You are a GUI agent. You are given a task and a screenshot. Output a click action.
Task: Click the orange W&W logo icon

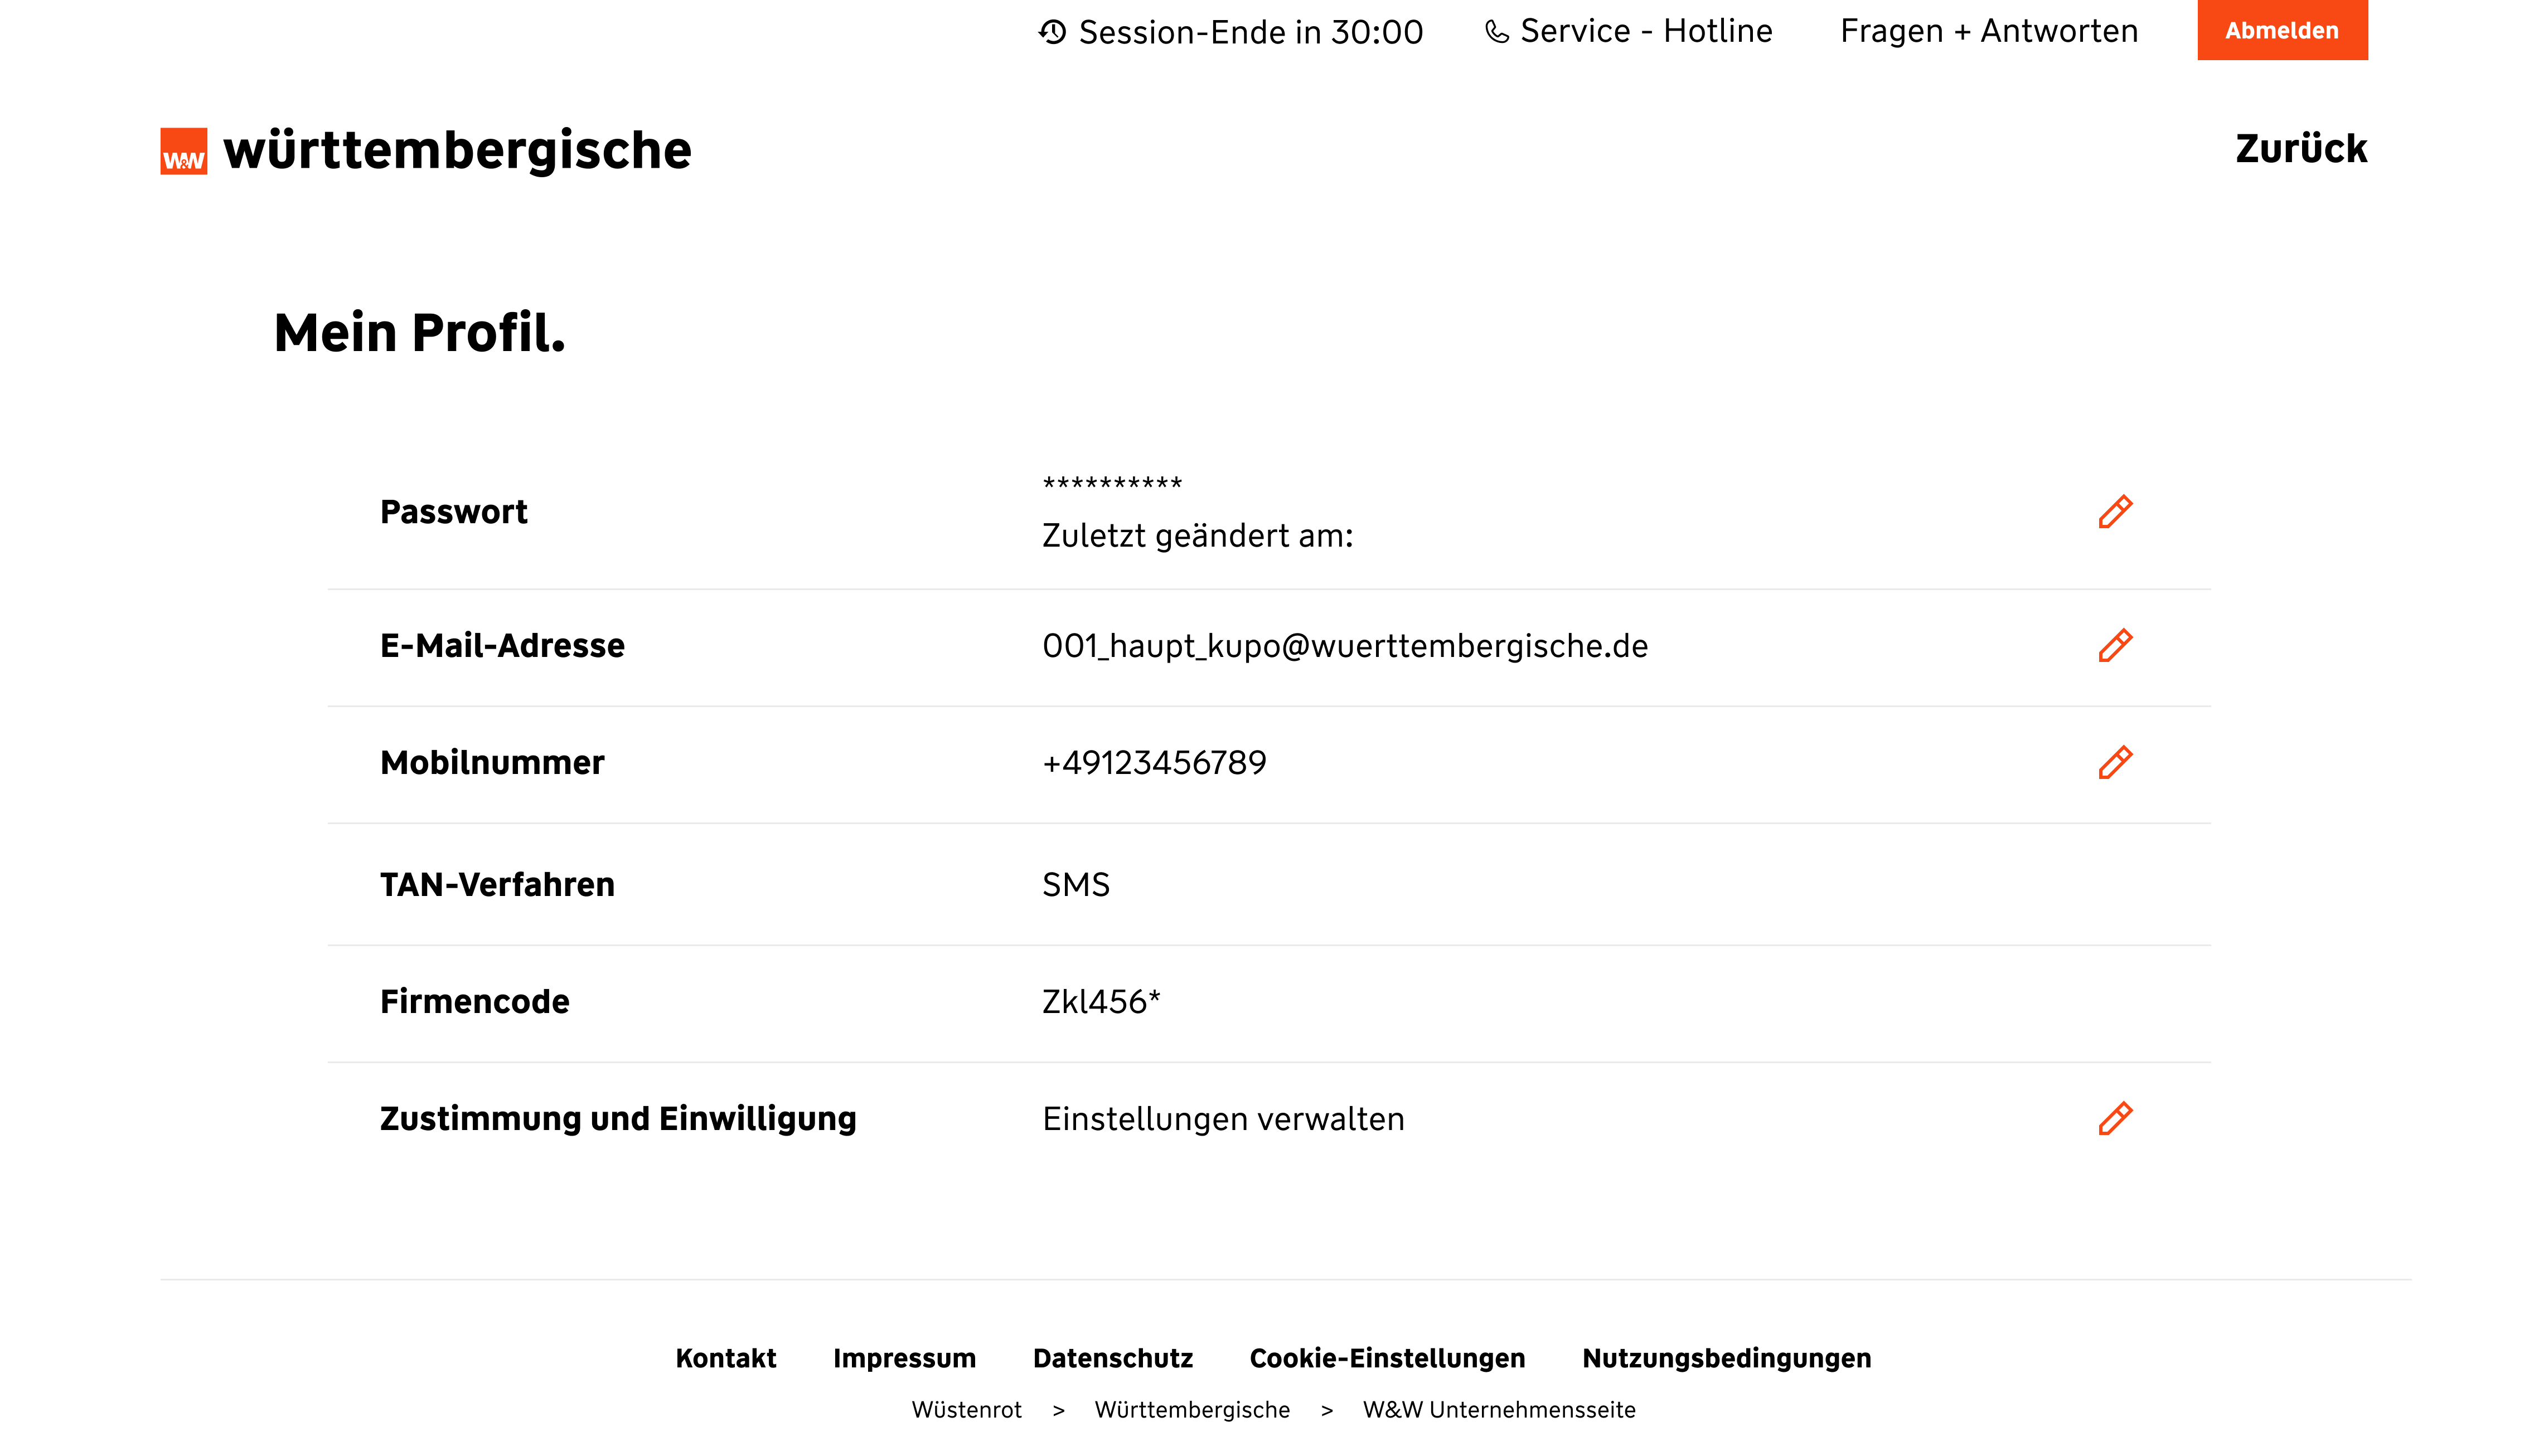(184, 151)
